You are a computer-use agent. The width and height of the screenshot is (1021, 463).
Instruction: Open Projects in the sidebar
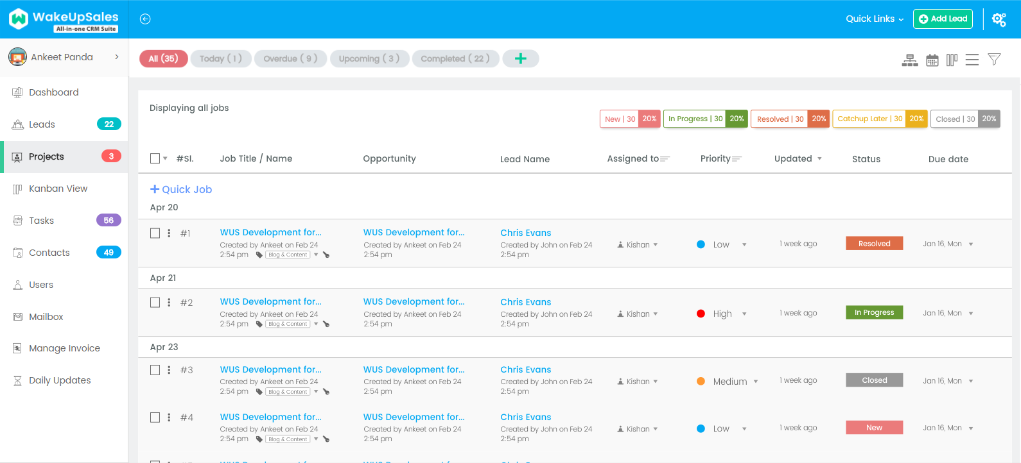pyautogui.click(x=64, y=156)
